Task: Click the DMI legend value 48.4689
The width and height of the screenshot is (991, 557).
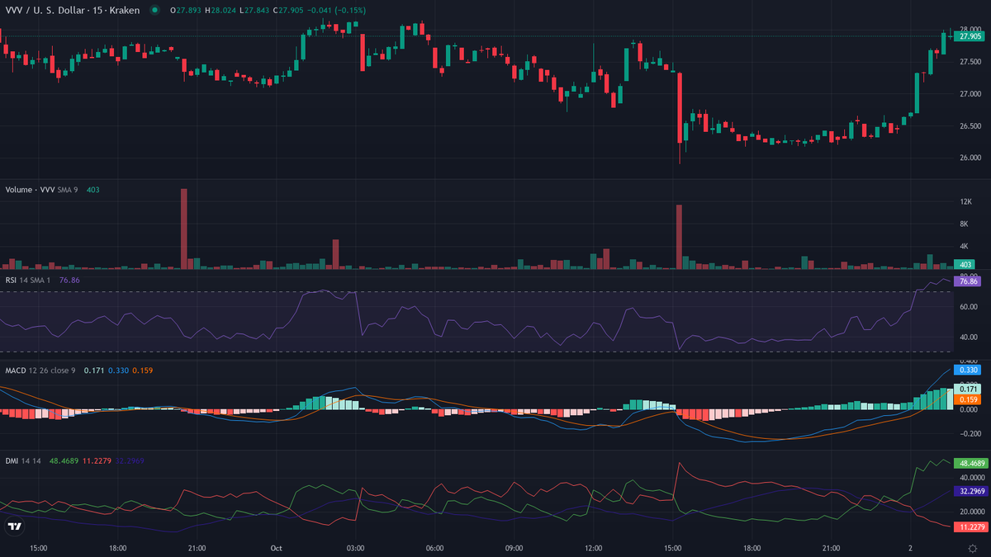Action: coord(64,460)
